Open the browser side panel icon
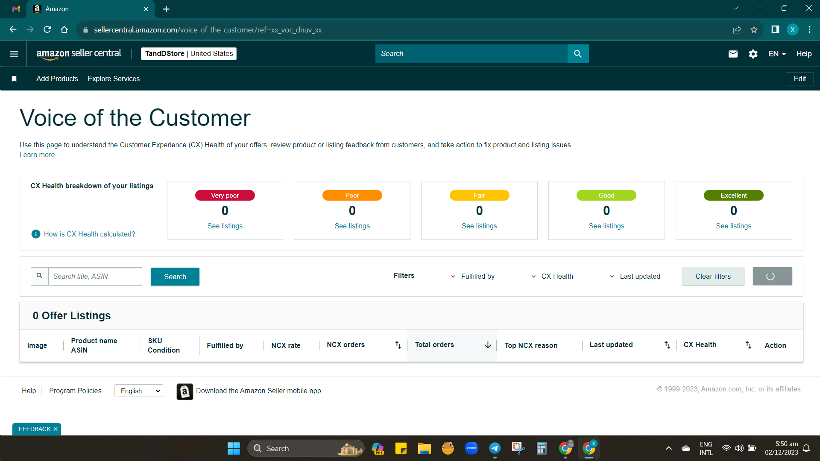Viewport: 820px width, 461px height. 775,29
